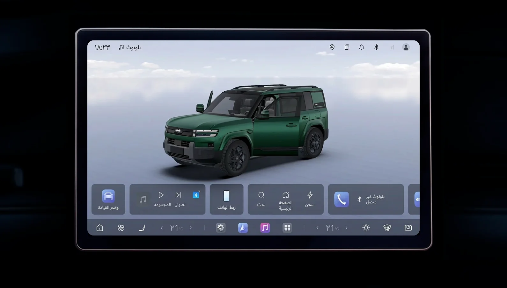507x288 pixels.
Task: Tap the clock showing ١٨:٢٣
Action: [102, 47]
